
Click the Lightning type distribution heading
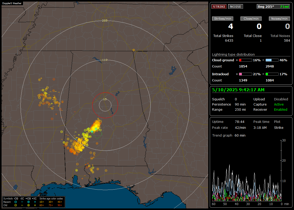pyautogui.click(x=233, y=55)
